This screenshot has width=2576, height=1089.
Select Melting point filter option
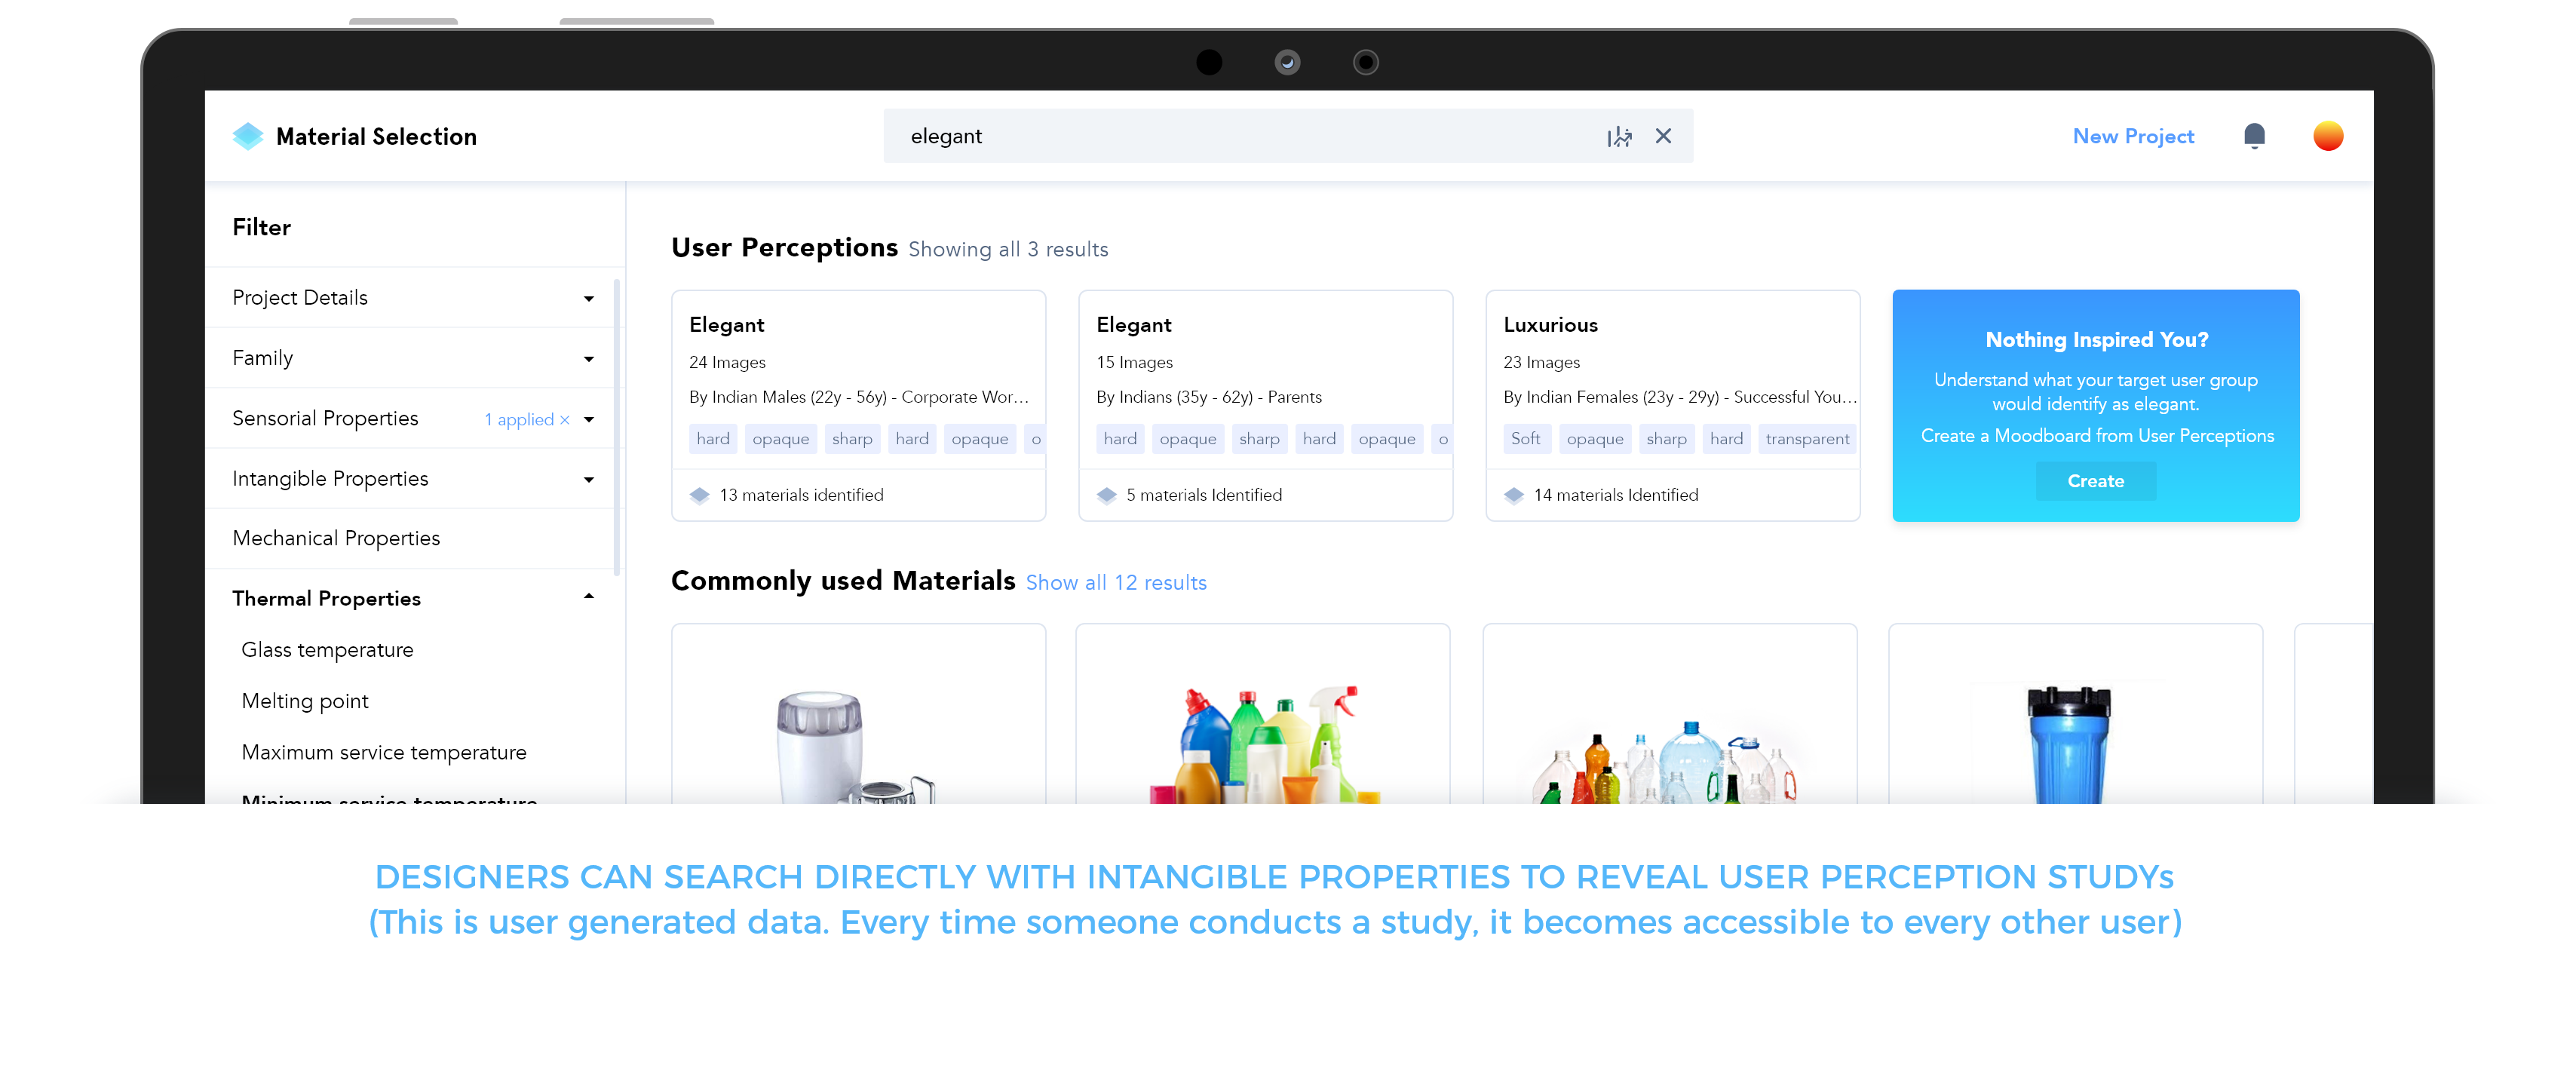coord(305,701)
